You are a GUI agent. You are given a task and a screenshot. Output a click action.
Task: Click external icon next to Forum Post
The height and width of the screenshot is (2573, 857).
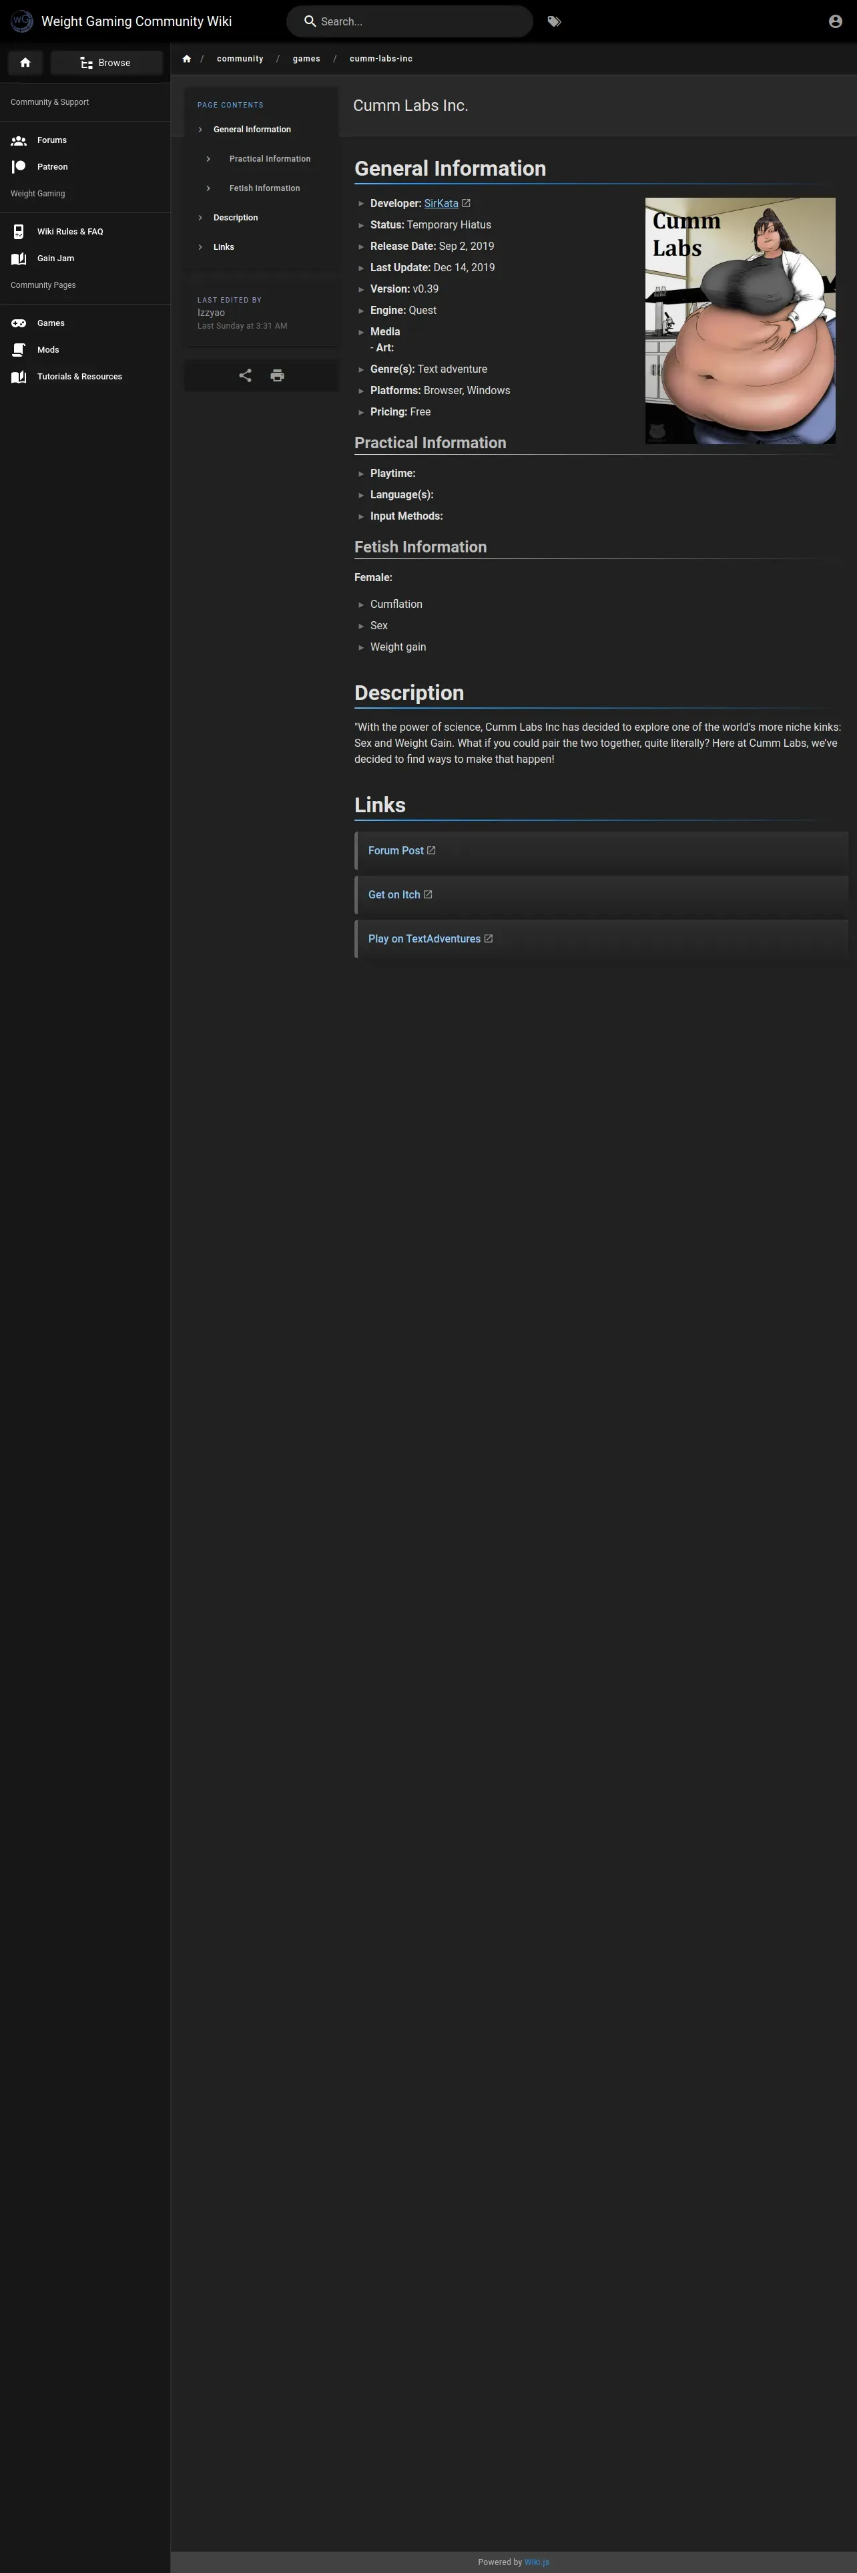pos(431,851)
